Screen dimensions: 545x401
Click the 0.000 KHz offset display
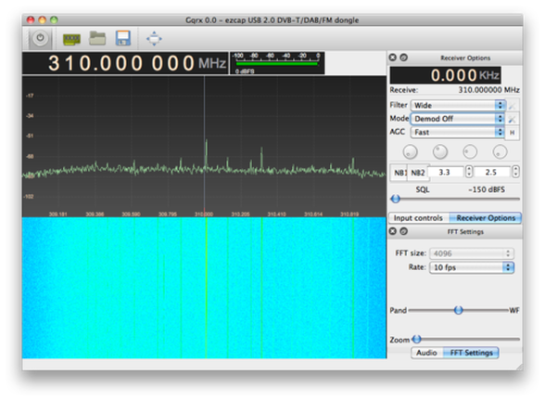click(x=445, y=75)
